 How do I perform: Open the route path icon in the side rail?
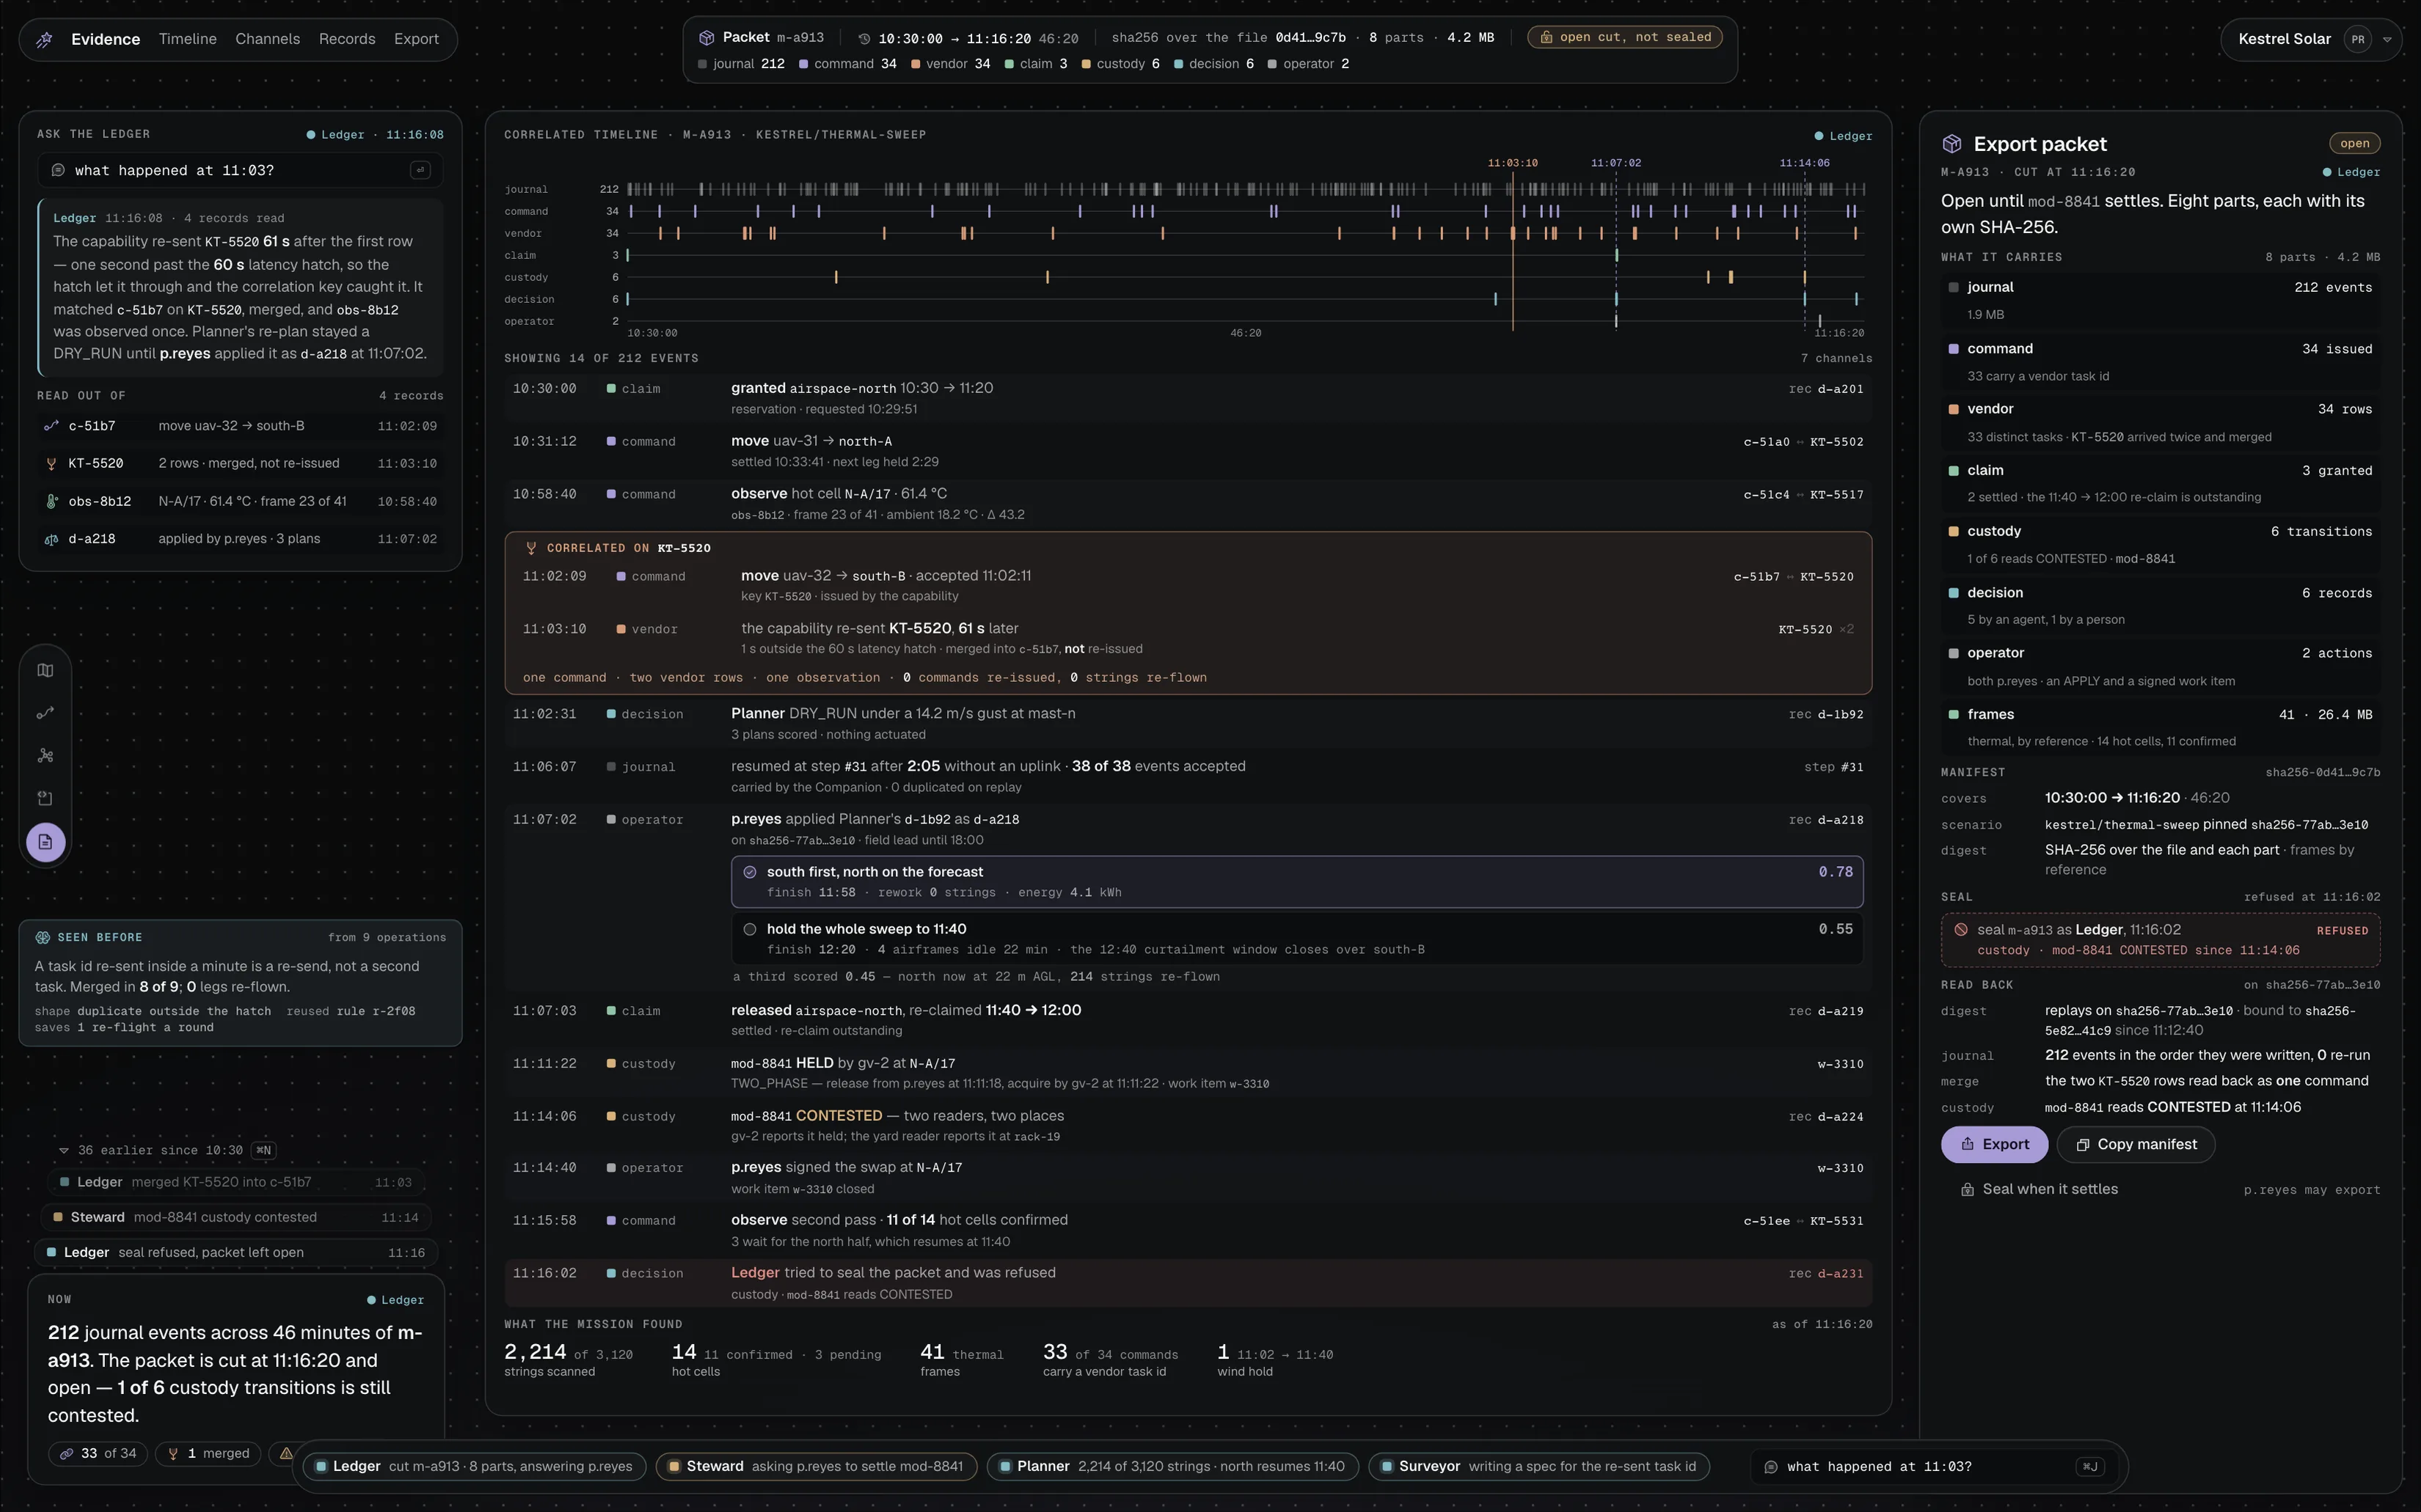45,714
